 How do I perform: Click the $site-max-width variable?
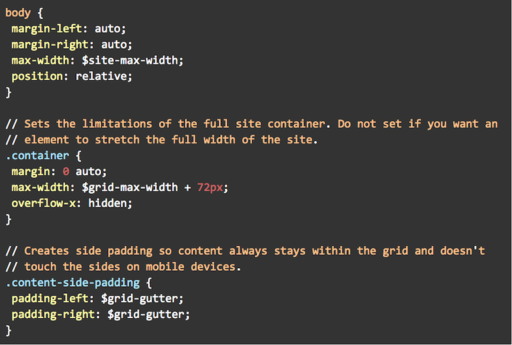(130, 60)
